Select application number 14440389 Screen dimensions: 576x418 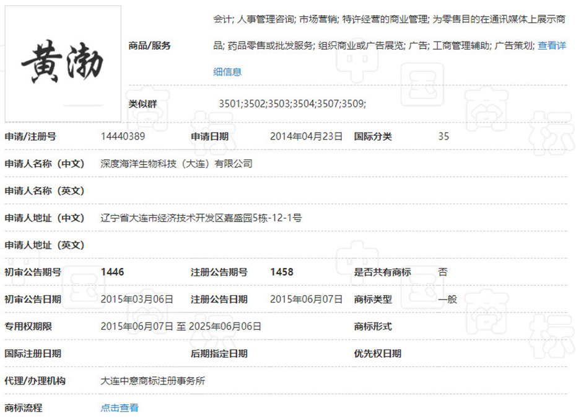tap(123, 136)
